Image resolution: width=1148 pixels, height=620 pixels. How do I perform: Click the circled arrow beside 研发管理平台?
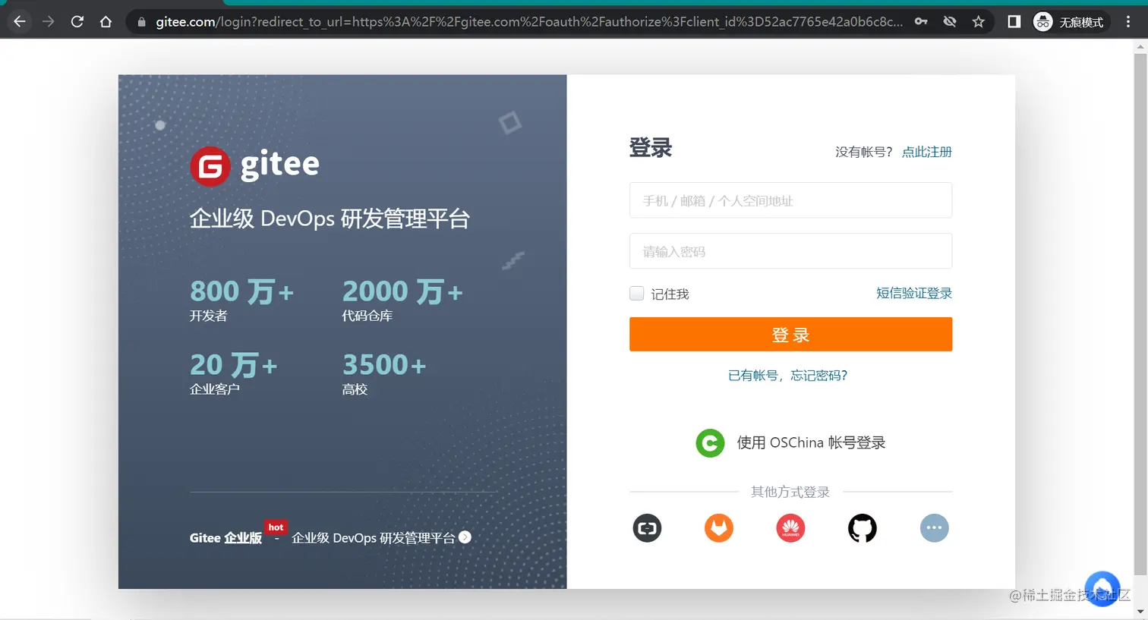coord(465,537)
